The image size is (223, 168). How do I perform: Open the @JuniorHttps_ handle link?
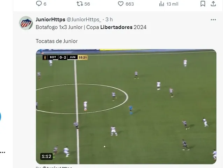coord(84,20)
